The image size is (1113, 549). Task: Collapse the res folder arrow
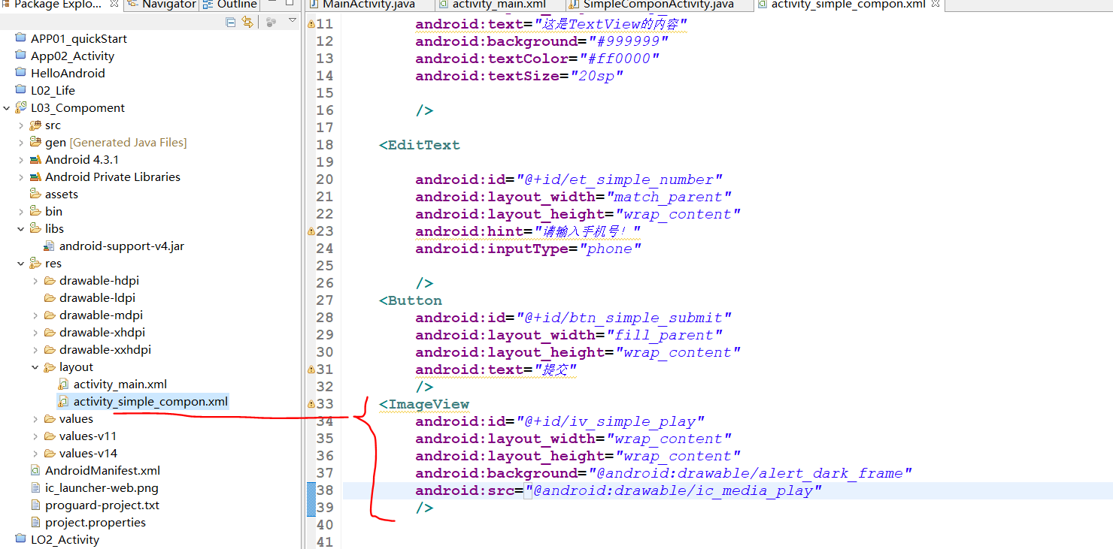click(x=21, y=263)
